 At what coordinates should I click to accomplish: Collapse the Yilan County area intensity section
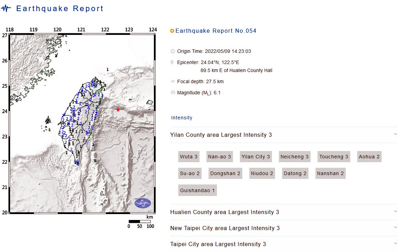click(284, 135)
